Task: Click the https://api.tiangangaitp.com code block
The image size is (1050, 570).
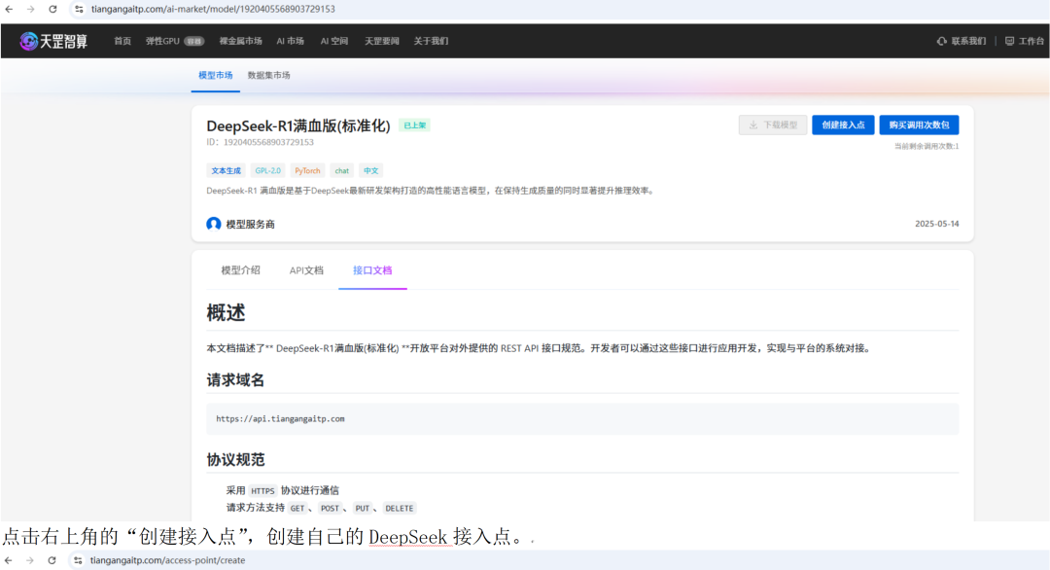Action: click(x=582, y=419)
